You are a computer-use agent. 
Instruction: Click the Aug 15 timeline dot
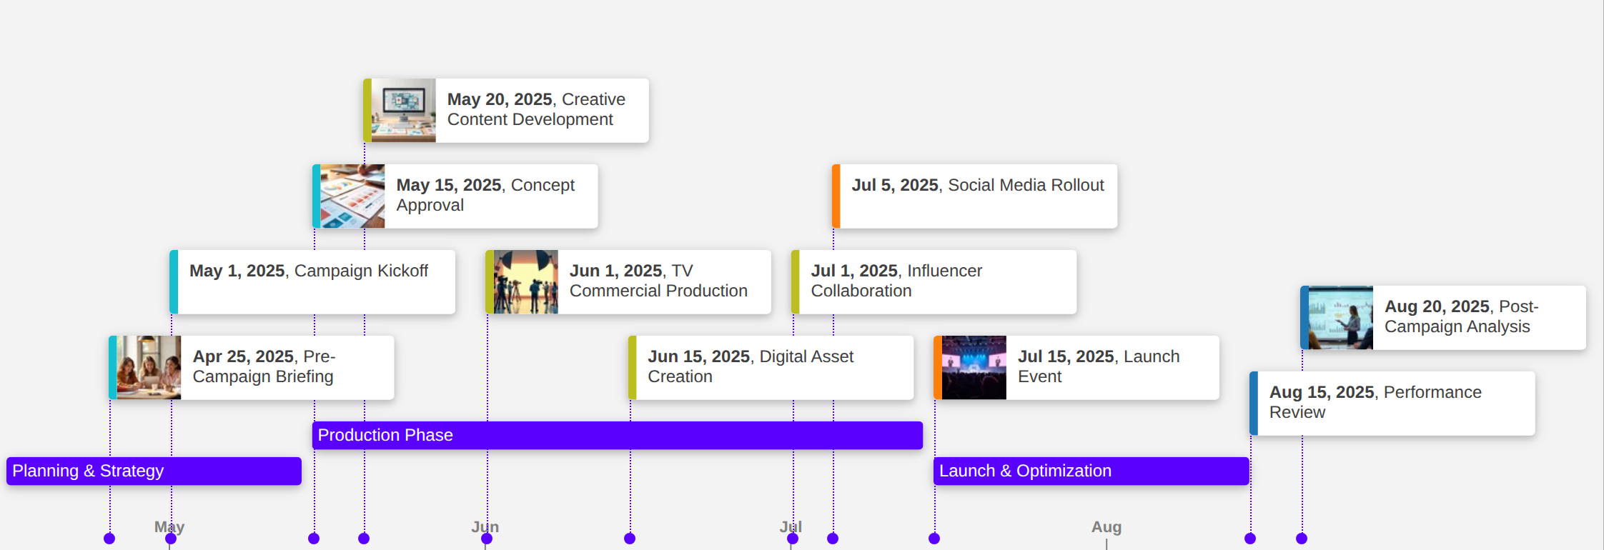click(1250, 539)
